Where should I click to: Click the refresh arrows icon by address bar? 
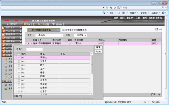tap(111, 8)
